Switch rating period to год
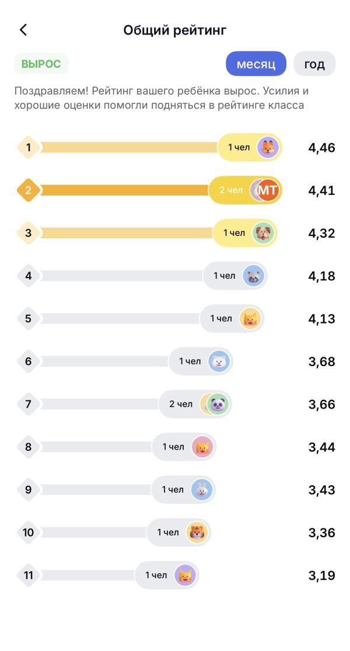350x651 pixels. [x=314, y=64]
